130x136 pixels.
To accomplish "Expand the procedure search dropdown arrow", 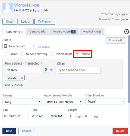I will (x=51, y=70).
